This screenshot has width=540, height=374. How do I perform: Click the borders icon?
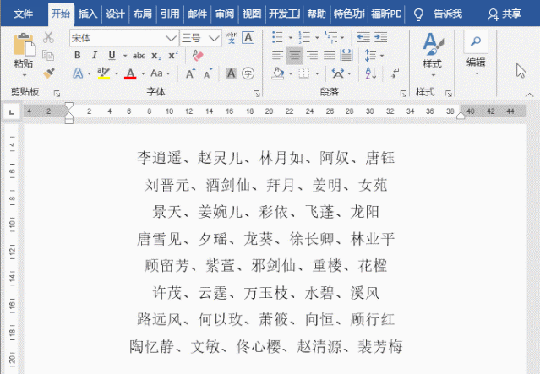(303, 73)
